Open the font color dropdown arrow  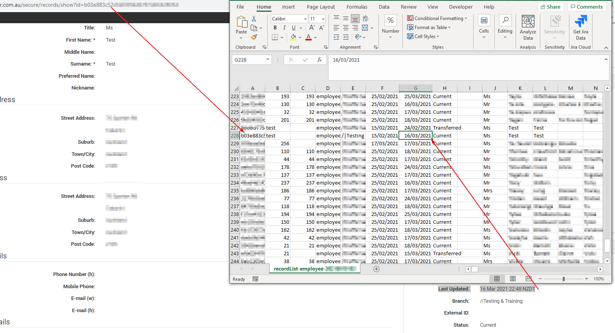point(315,38)
